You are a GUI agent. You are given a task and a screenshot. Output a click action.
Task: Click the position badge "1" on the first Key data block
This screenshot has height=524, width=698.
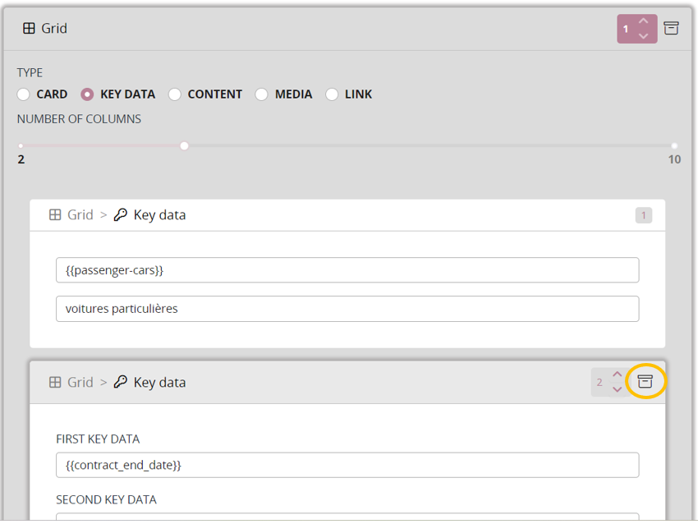643,215
